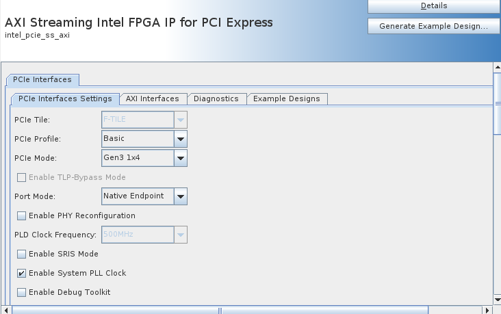The image size is (501, 314).
Task: Toggle Enable SRIS Mode checkbox
Action: (22, 254)
